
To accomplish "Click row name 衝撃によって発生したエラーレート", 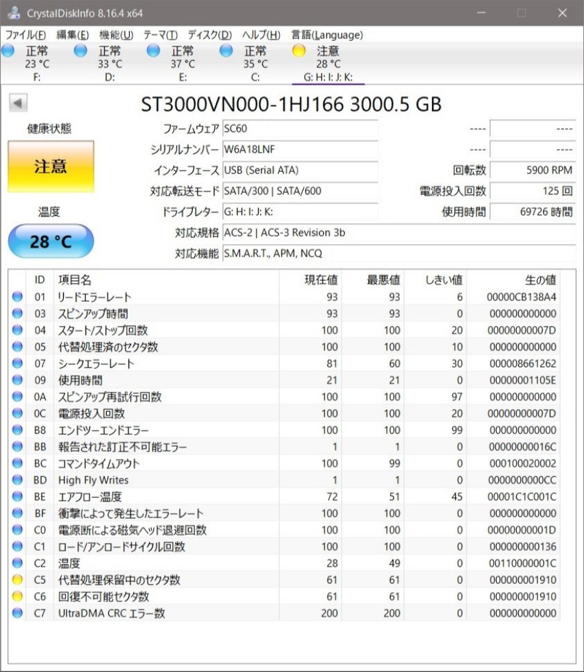I will pyautogui.click(x=130, y=513).
